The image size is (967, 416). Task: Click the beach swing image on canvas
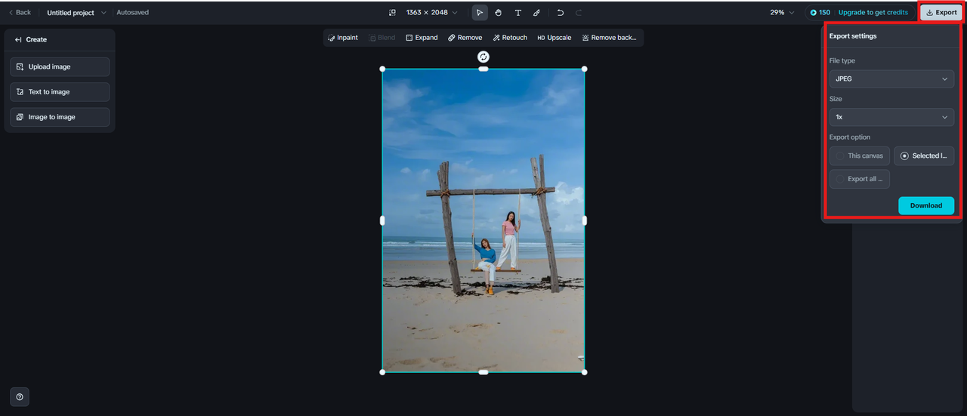point(483,220)
